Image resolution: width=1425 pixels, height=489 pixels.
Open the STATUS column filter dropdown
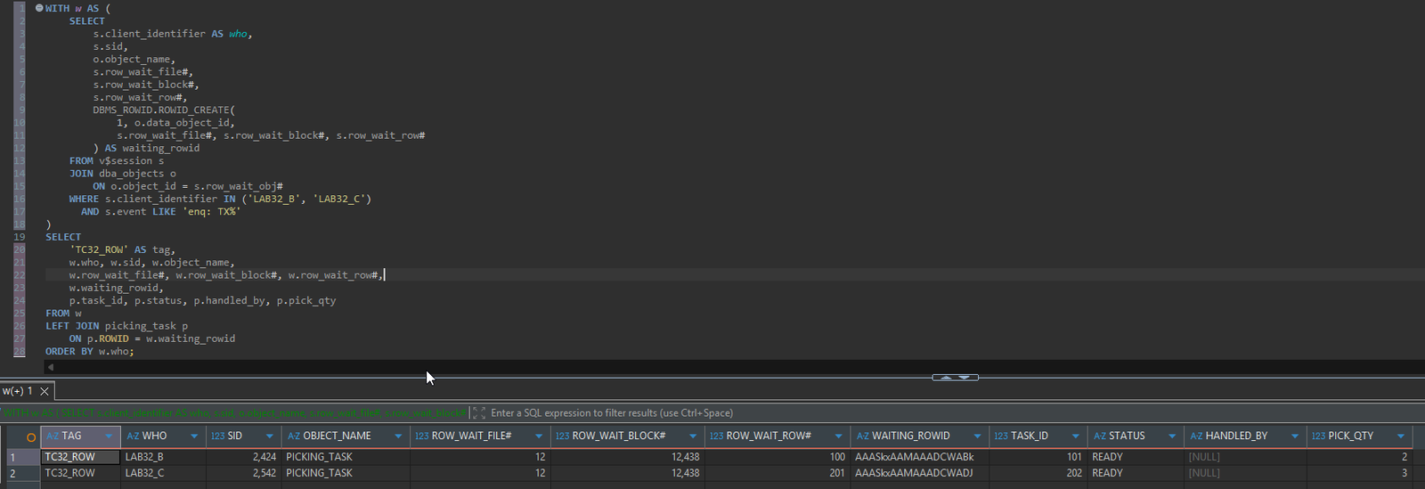point(1171,436)
